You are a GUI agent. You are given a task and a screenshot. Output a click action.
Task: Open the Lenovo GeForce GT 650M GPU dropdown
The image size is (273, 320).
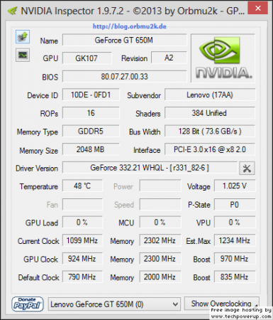coord(114,304)
